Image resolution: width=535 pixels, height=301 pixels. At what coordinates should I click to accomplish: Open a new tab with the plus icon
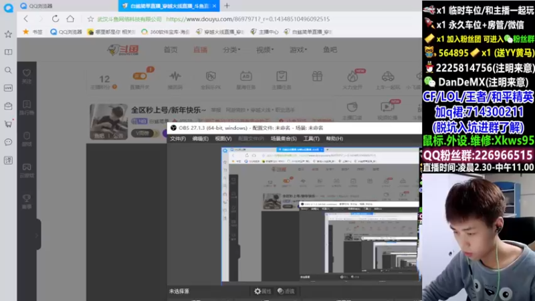tap(227, 5)
